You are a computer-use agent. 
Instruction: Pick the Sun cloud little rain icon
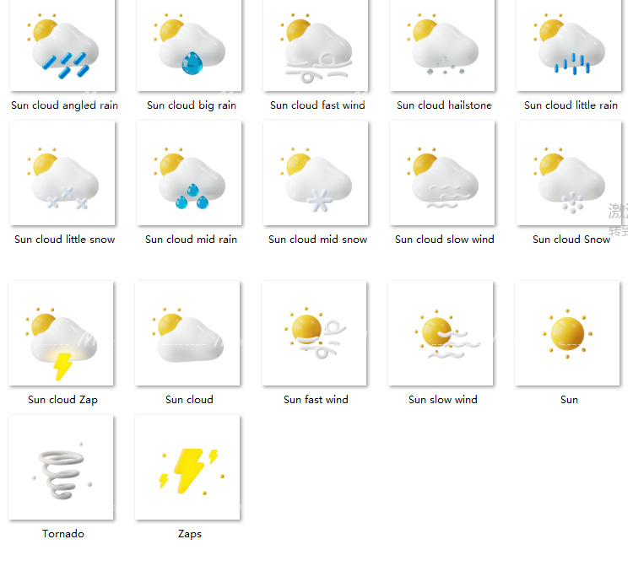point(569,46)
